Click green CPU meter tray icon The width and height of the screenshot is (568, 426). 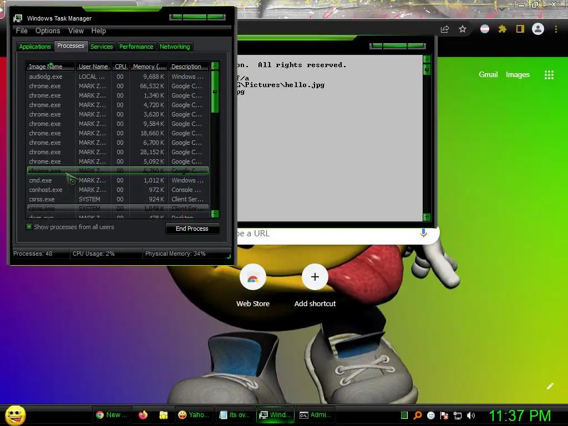pos(404,415)
